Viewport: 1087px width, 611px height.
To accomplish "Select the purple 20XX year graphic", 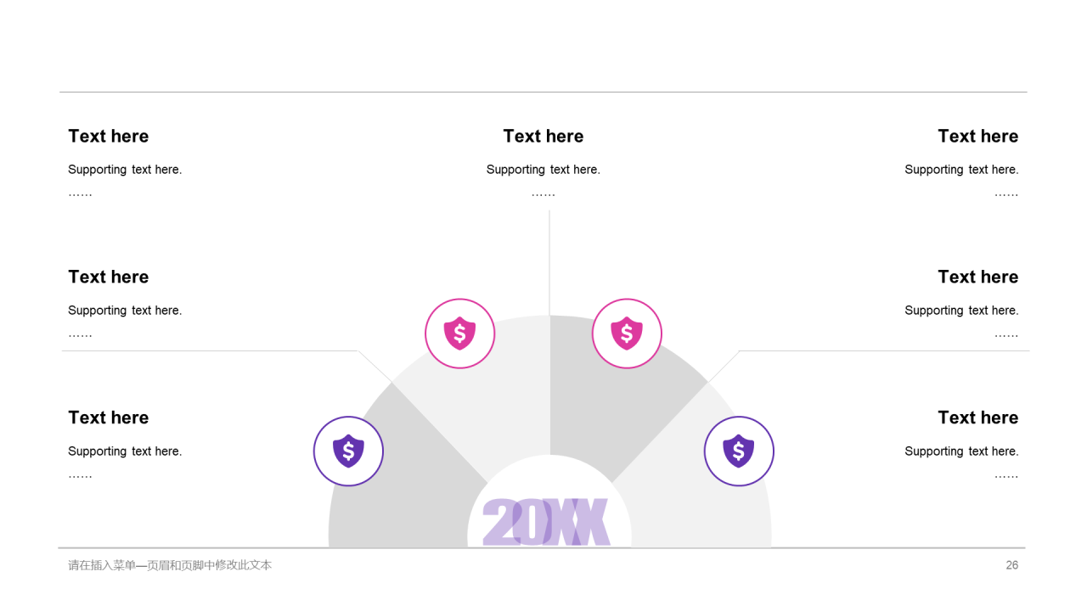I will click(x=546, y=522).
